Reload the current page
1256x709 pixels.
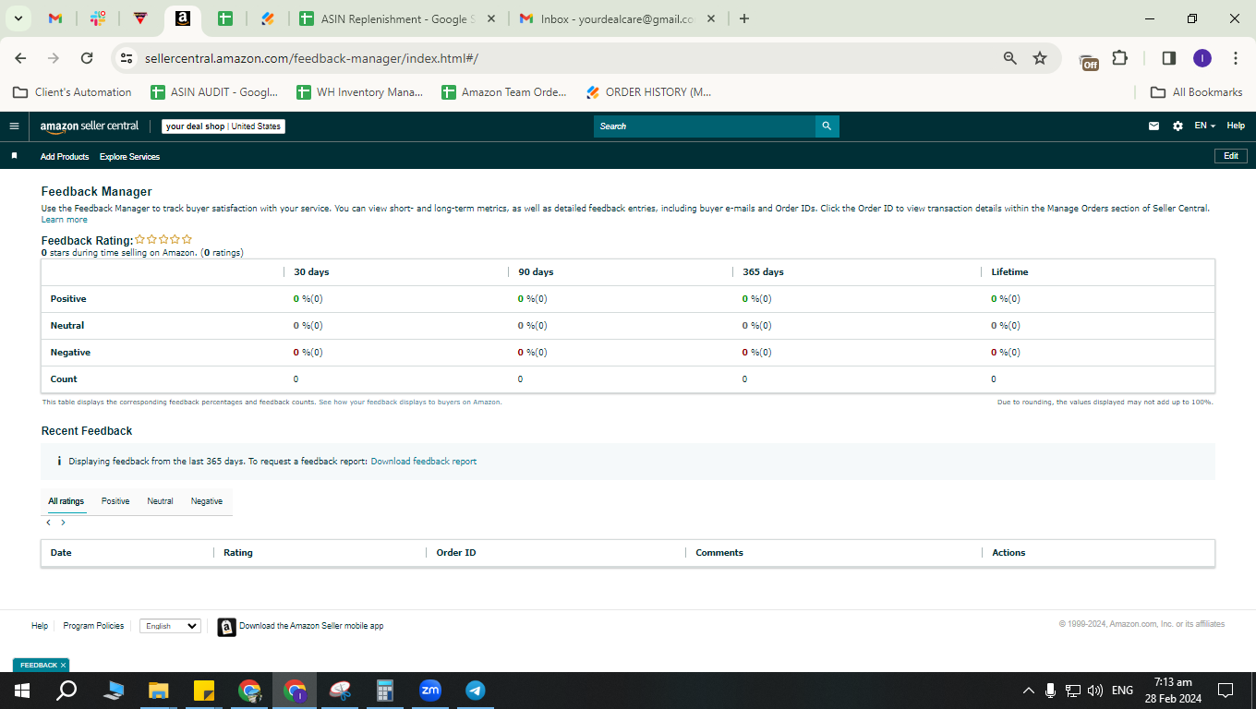(87, 58)
